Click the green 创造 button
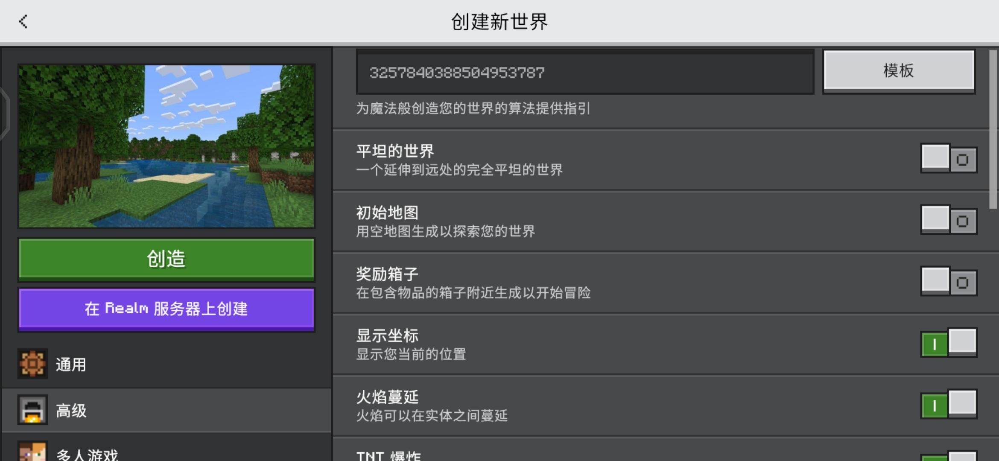This screenshot has width=999, height=461. (x=166, y=259)
